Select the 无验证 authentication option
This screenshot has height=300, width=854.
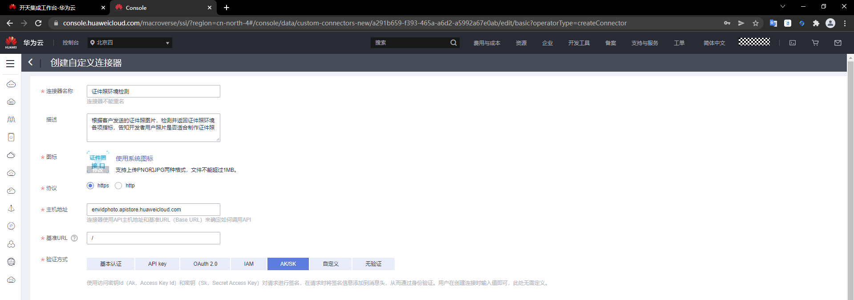point(373,264)
